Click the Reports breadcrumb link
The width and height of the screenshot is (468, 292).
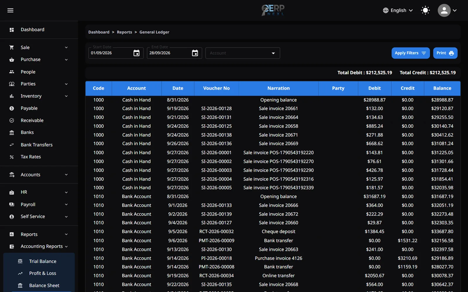[125, 32]
